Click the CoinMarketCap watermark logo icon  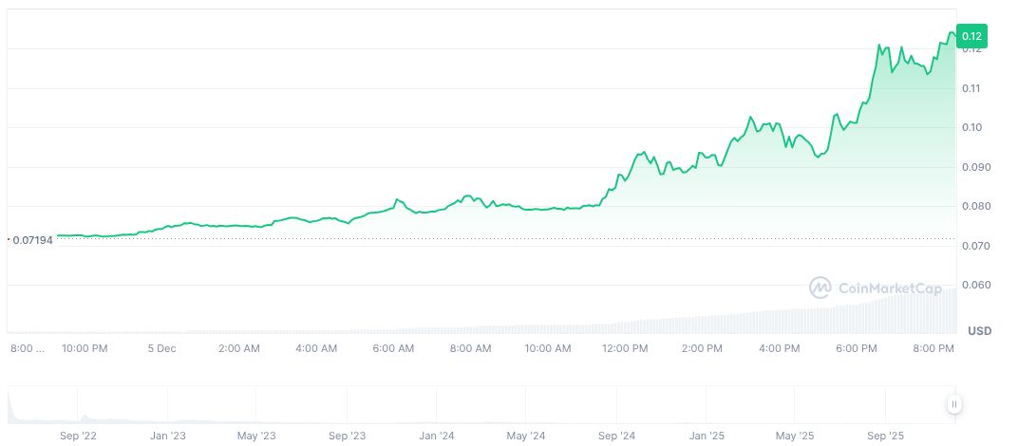tap(820, 287)
